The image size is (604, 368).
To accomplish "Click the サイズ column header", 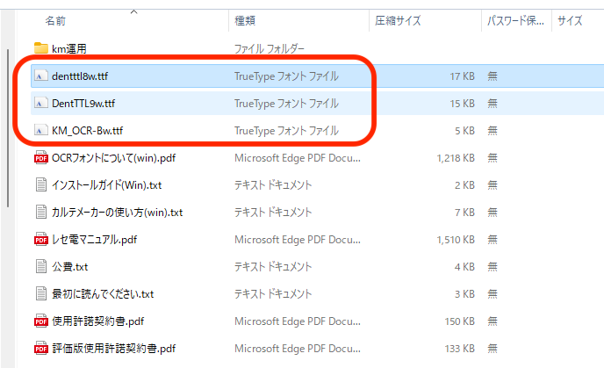I will pyautogui.click(x=570, y=20).
